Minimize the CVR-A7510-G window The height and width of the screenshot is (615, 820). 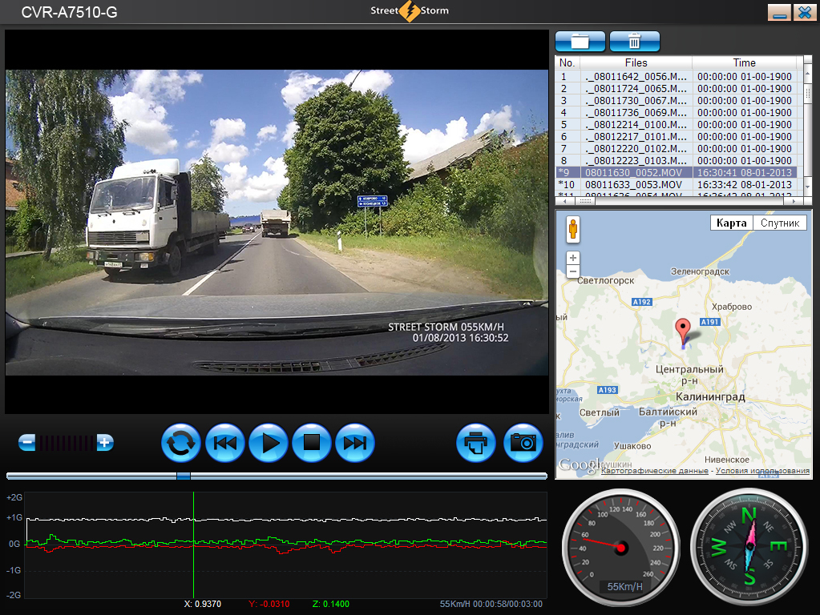779,12
